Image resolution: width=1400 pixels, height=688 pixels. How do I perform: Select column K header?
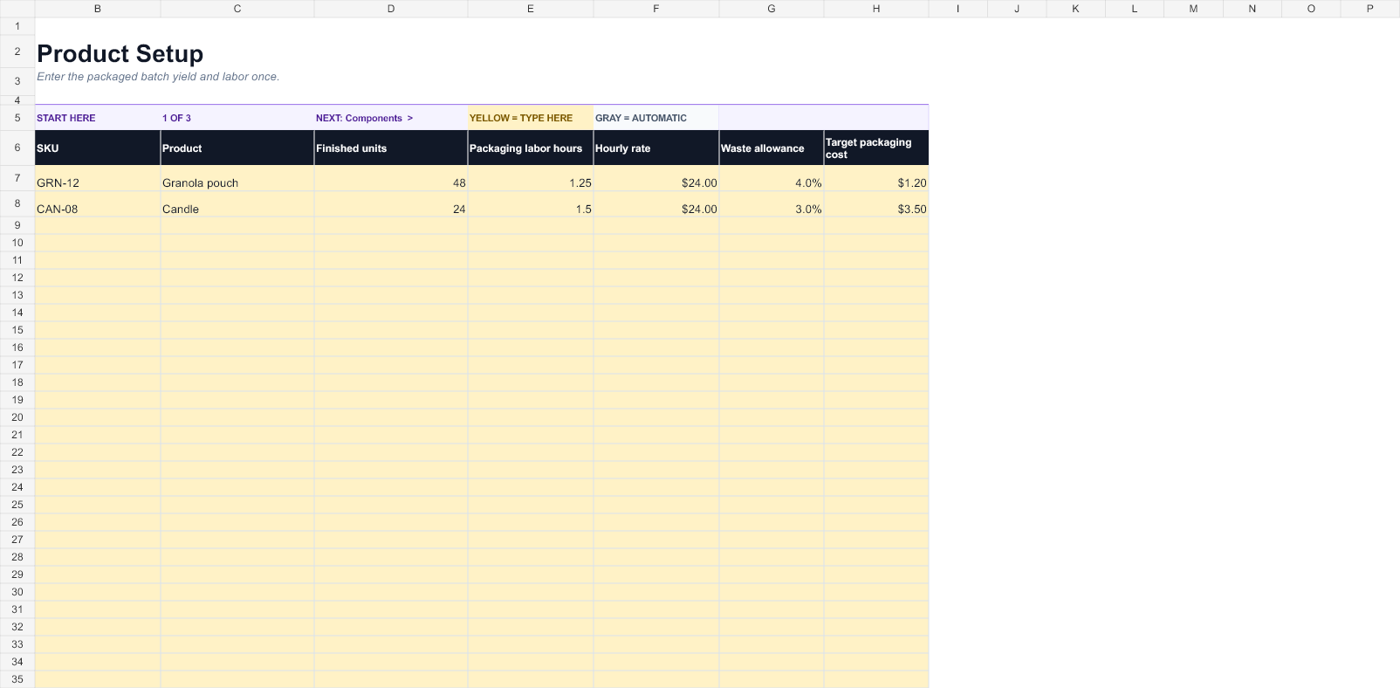click(1075, 9)
